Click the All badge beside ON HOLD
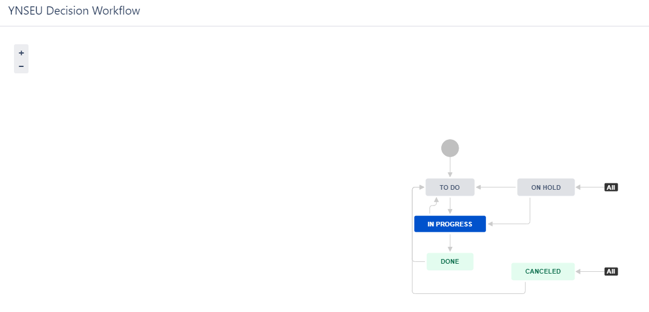 coord(611,187)
